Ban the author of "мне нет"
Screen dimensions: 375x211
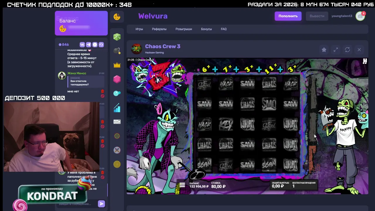pyautogui.click(x=102, y=96)
